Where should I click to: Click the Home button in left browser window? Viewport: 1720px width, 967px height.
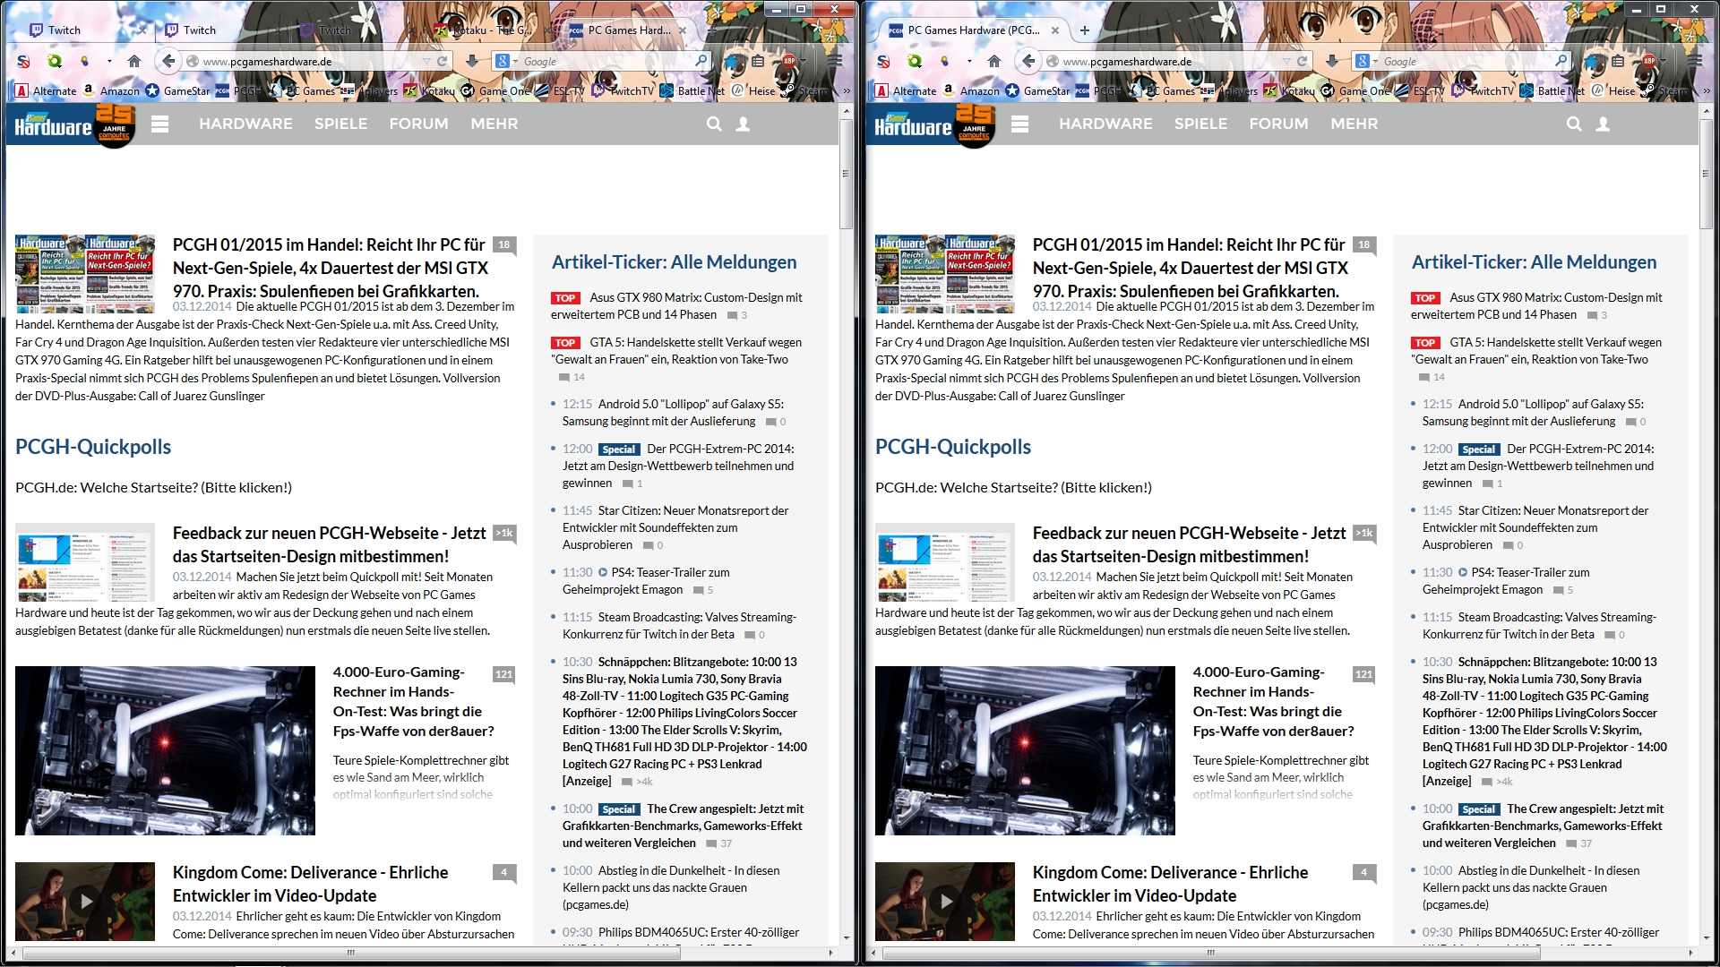click(x=134, y=62)
